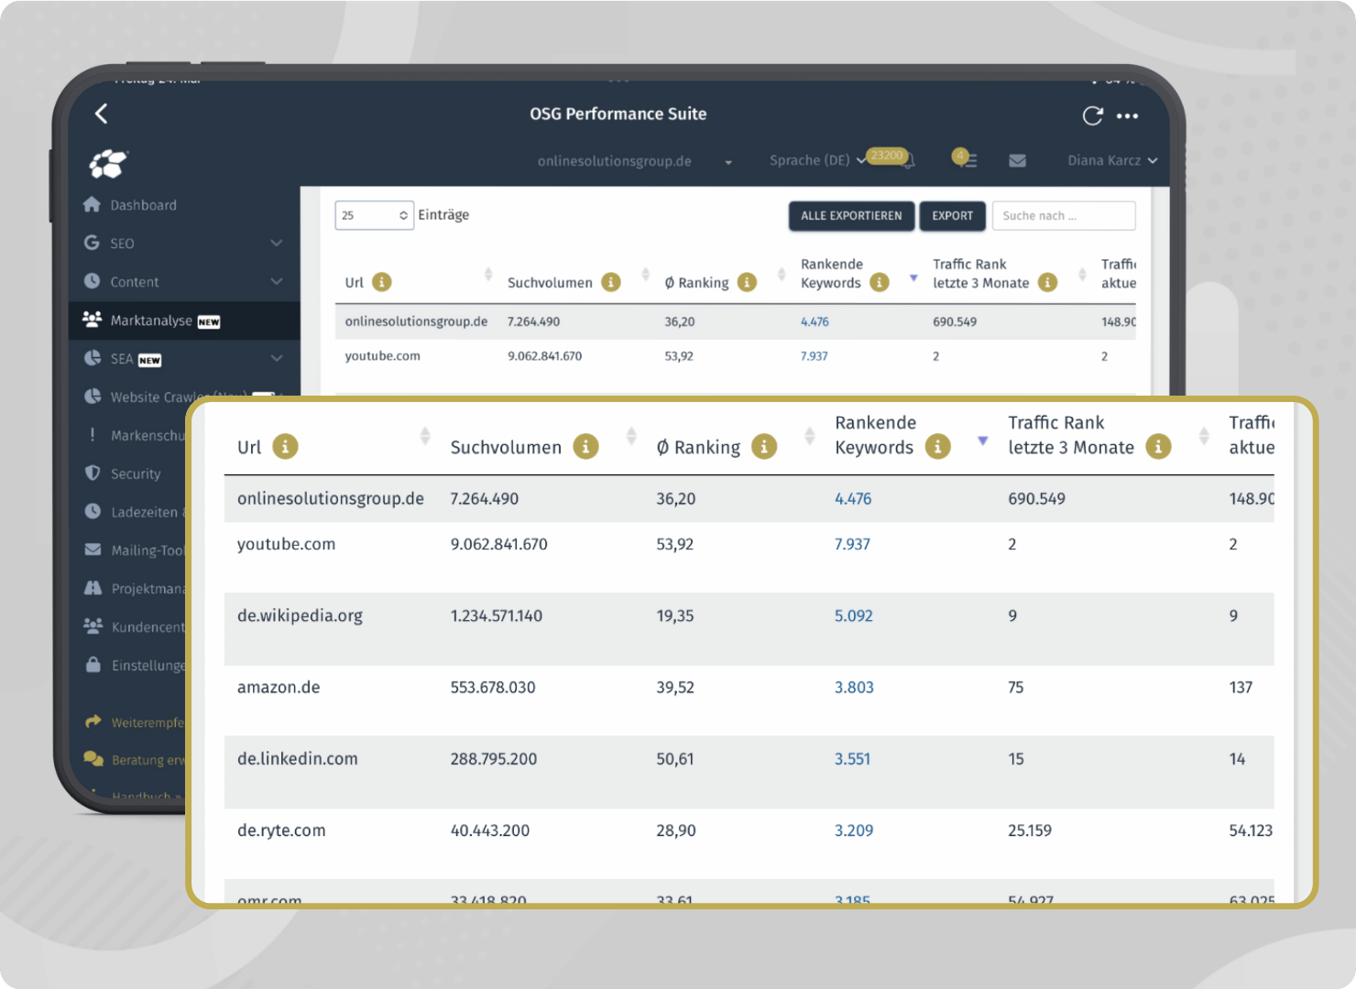
Task: Click Suchvolumen info icon in enlarged table
Action: (586, 446)
